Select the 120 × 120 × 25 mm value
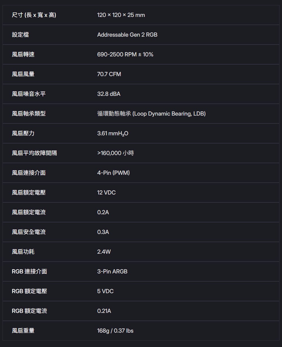This screenshot has height=347, width=282. click(121, 15)
